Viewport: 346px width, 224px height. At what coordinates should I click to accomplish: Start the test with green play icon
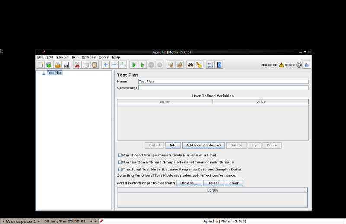(x=134, y=65)
